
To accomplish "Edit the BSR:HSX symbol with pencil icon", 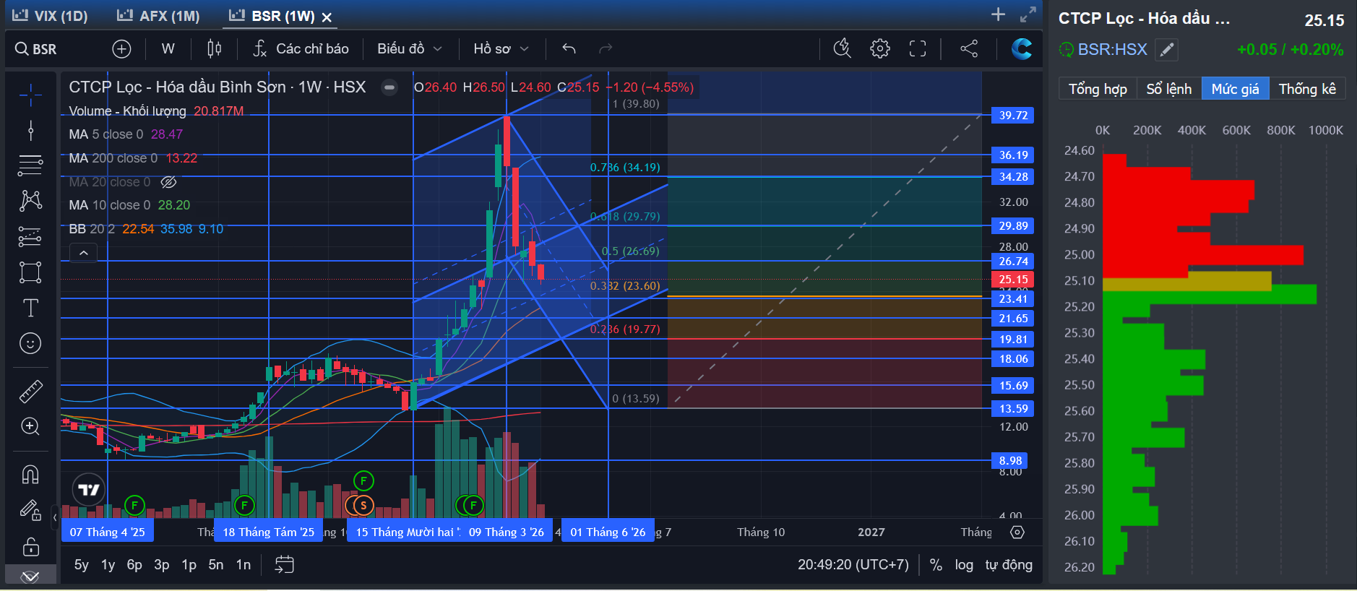I will tap(1166, 49).
